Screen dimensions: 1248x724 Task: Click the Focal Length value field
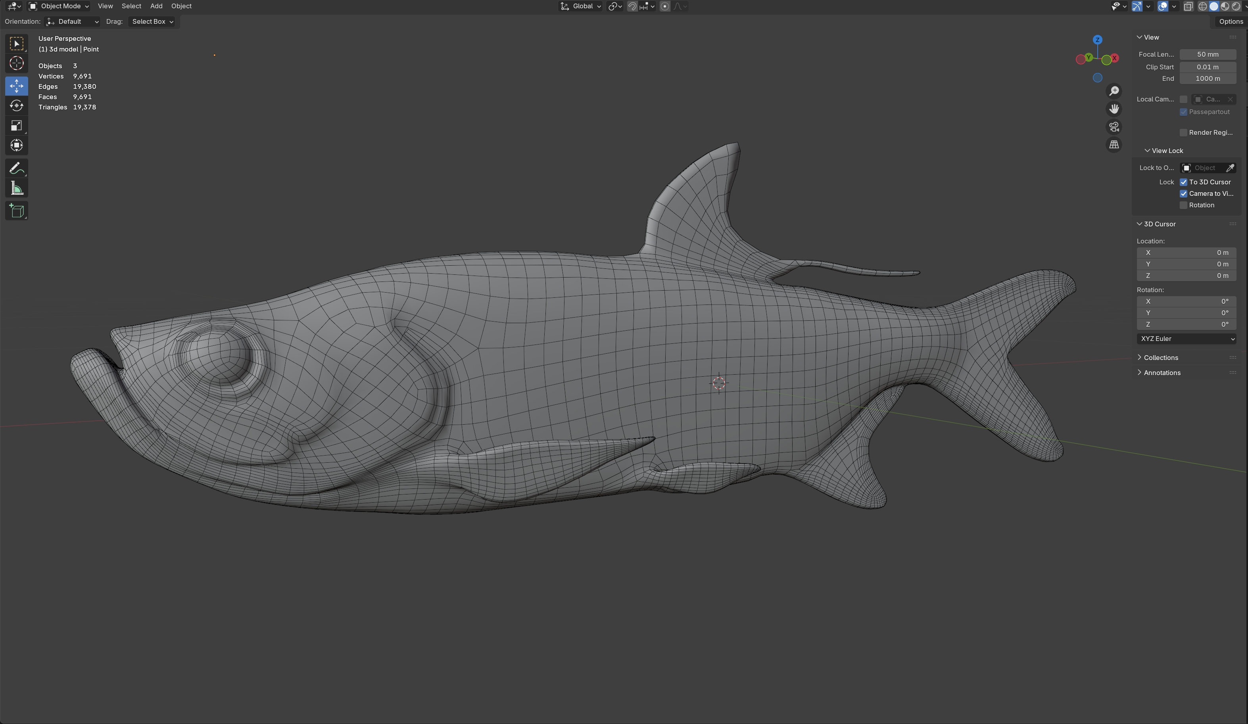[x=1208, y=54]
